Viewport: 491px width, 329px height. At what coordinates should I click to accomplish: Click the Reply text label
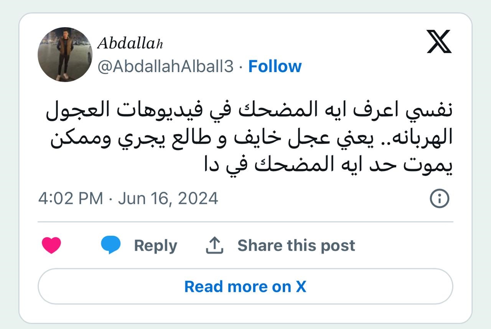tap(155, 245)
